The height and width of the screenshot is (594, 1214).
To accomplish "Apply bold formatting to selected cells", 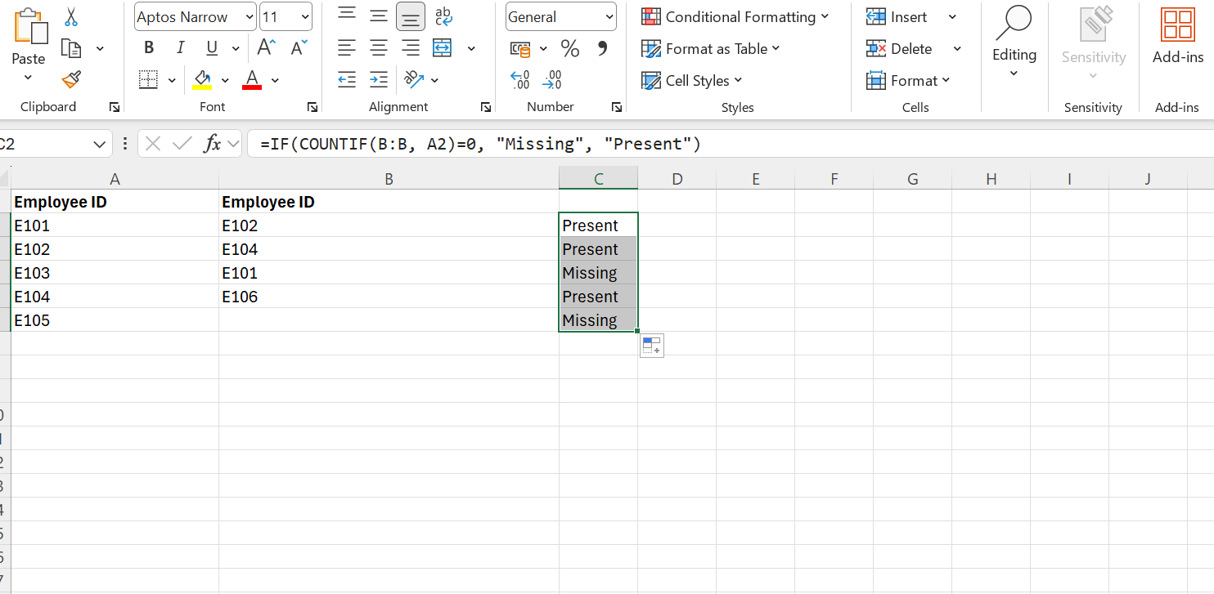I will 148,47.
